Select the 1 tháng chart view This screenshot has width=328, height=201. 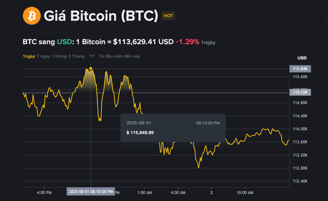pyautogui.click(x=59, y=56)
